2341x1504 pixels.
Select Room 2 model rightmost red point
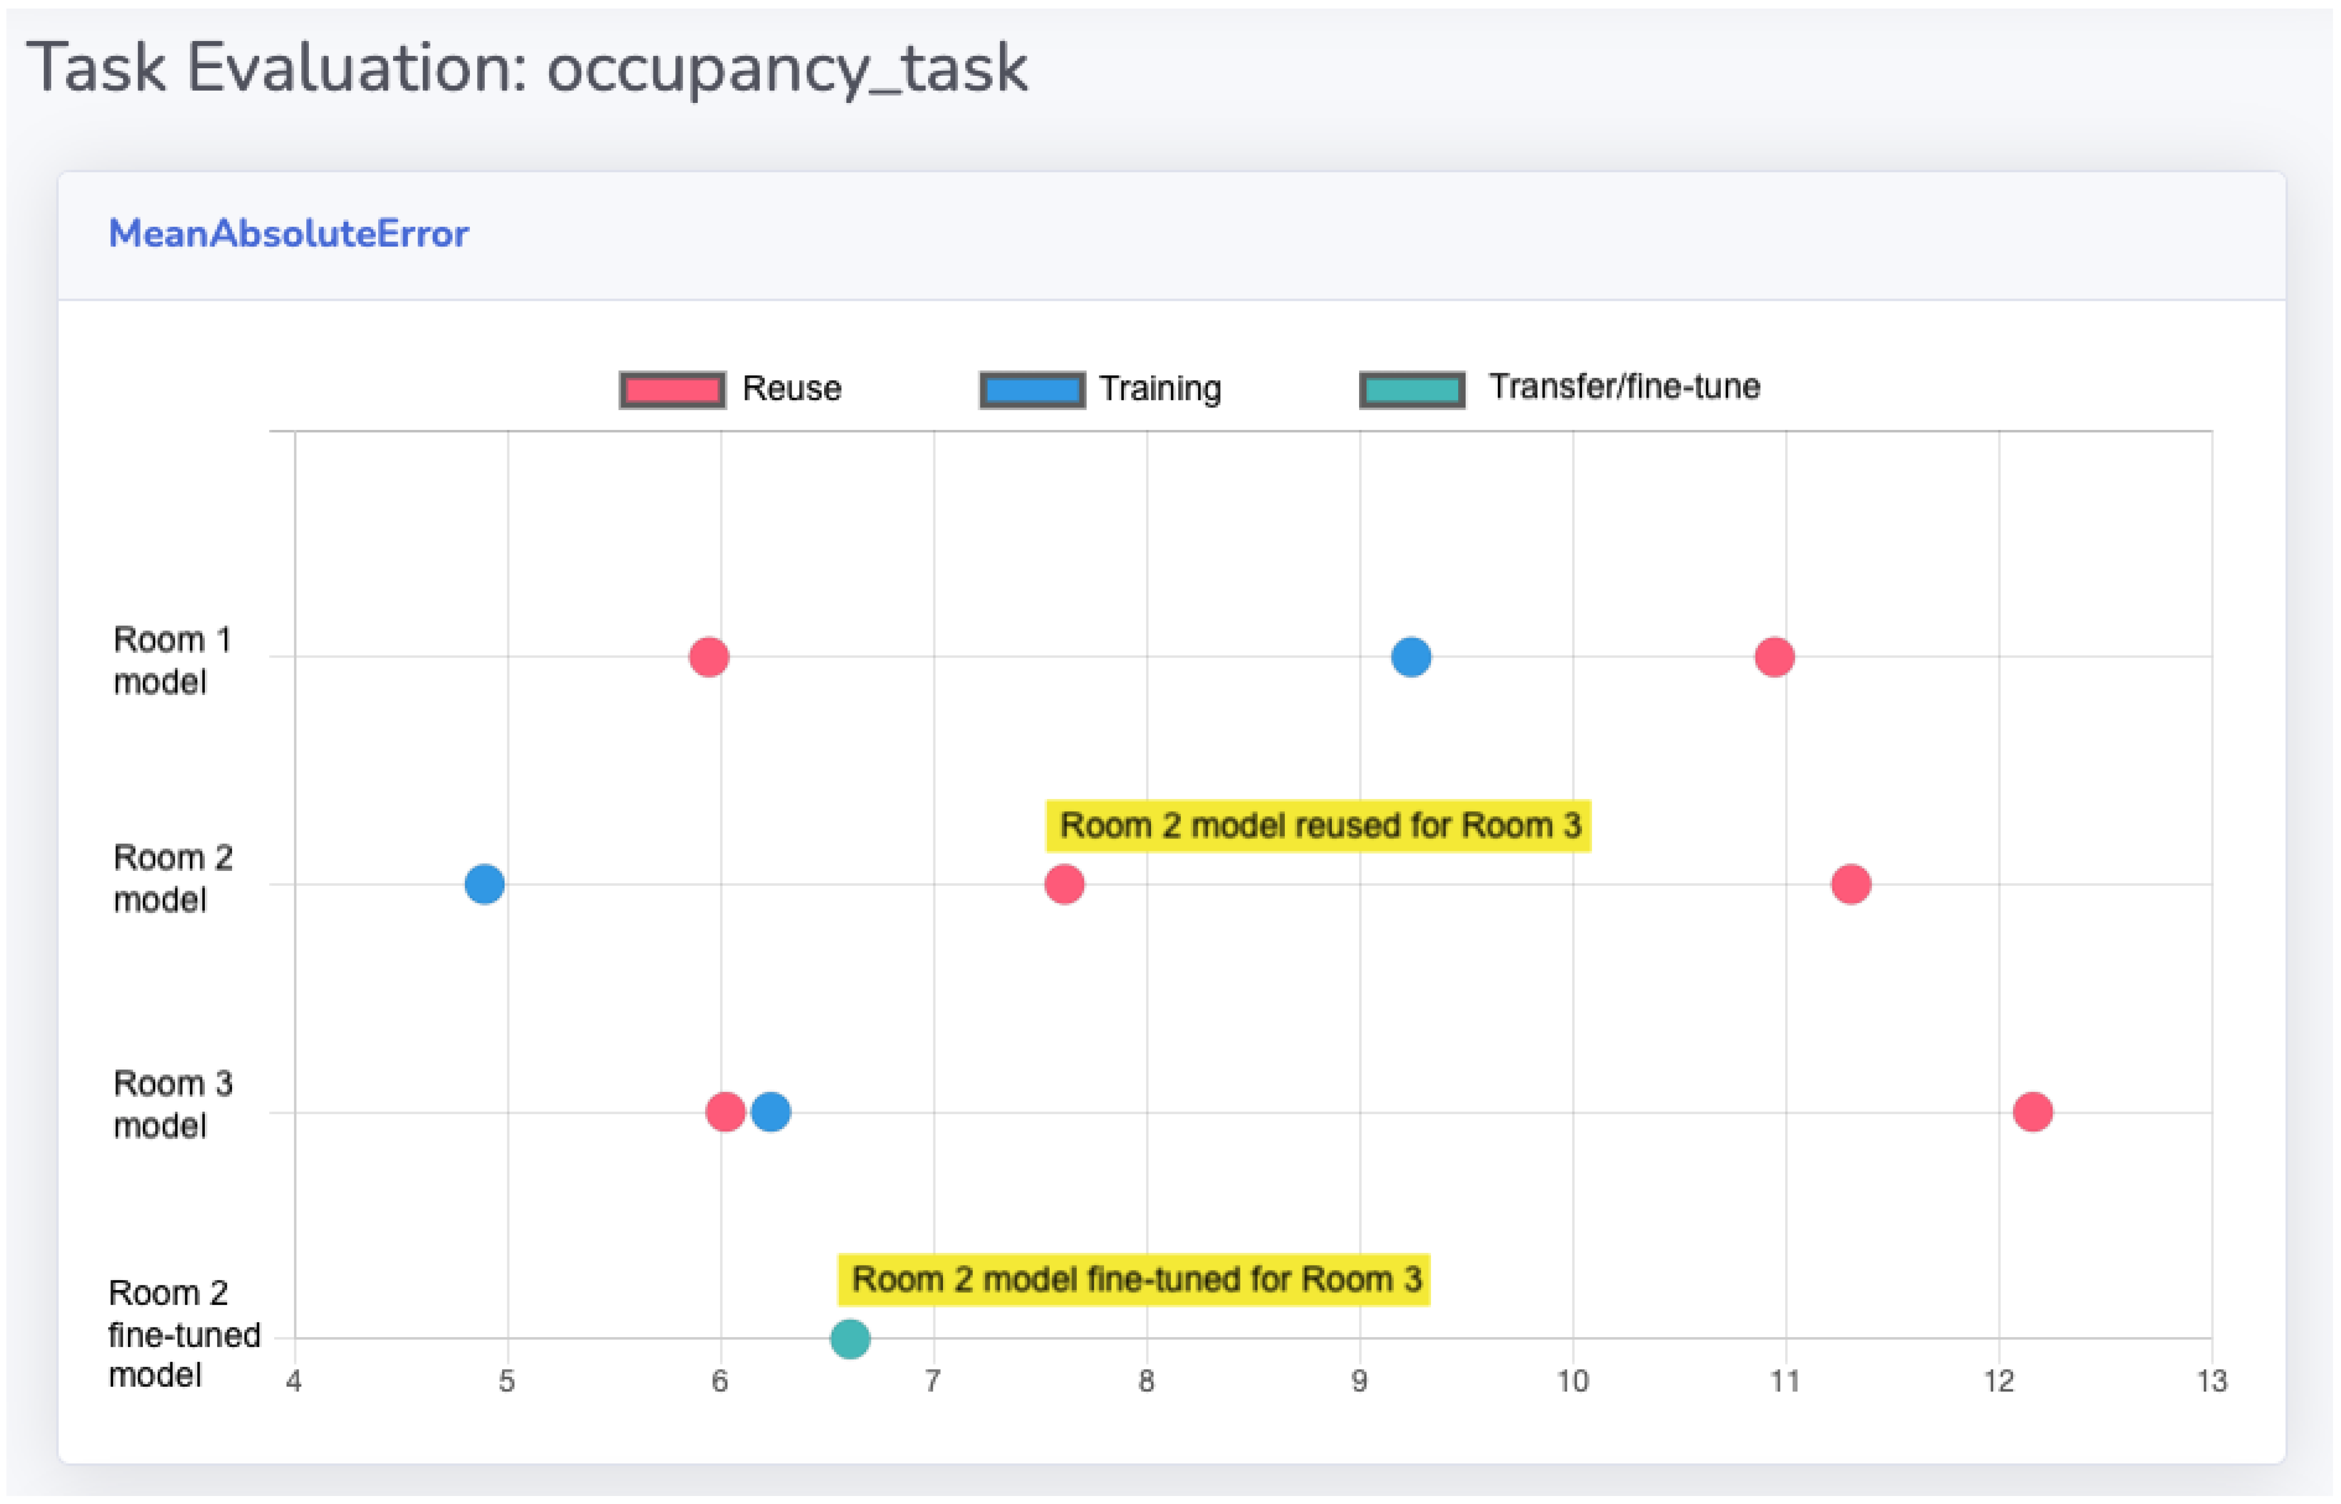coord(1850,884)
